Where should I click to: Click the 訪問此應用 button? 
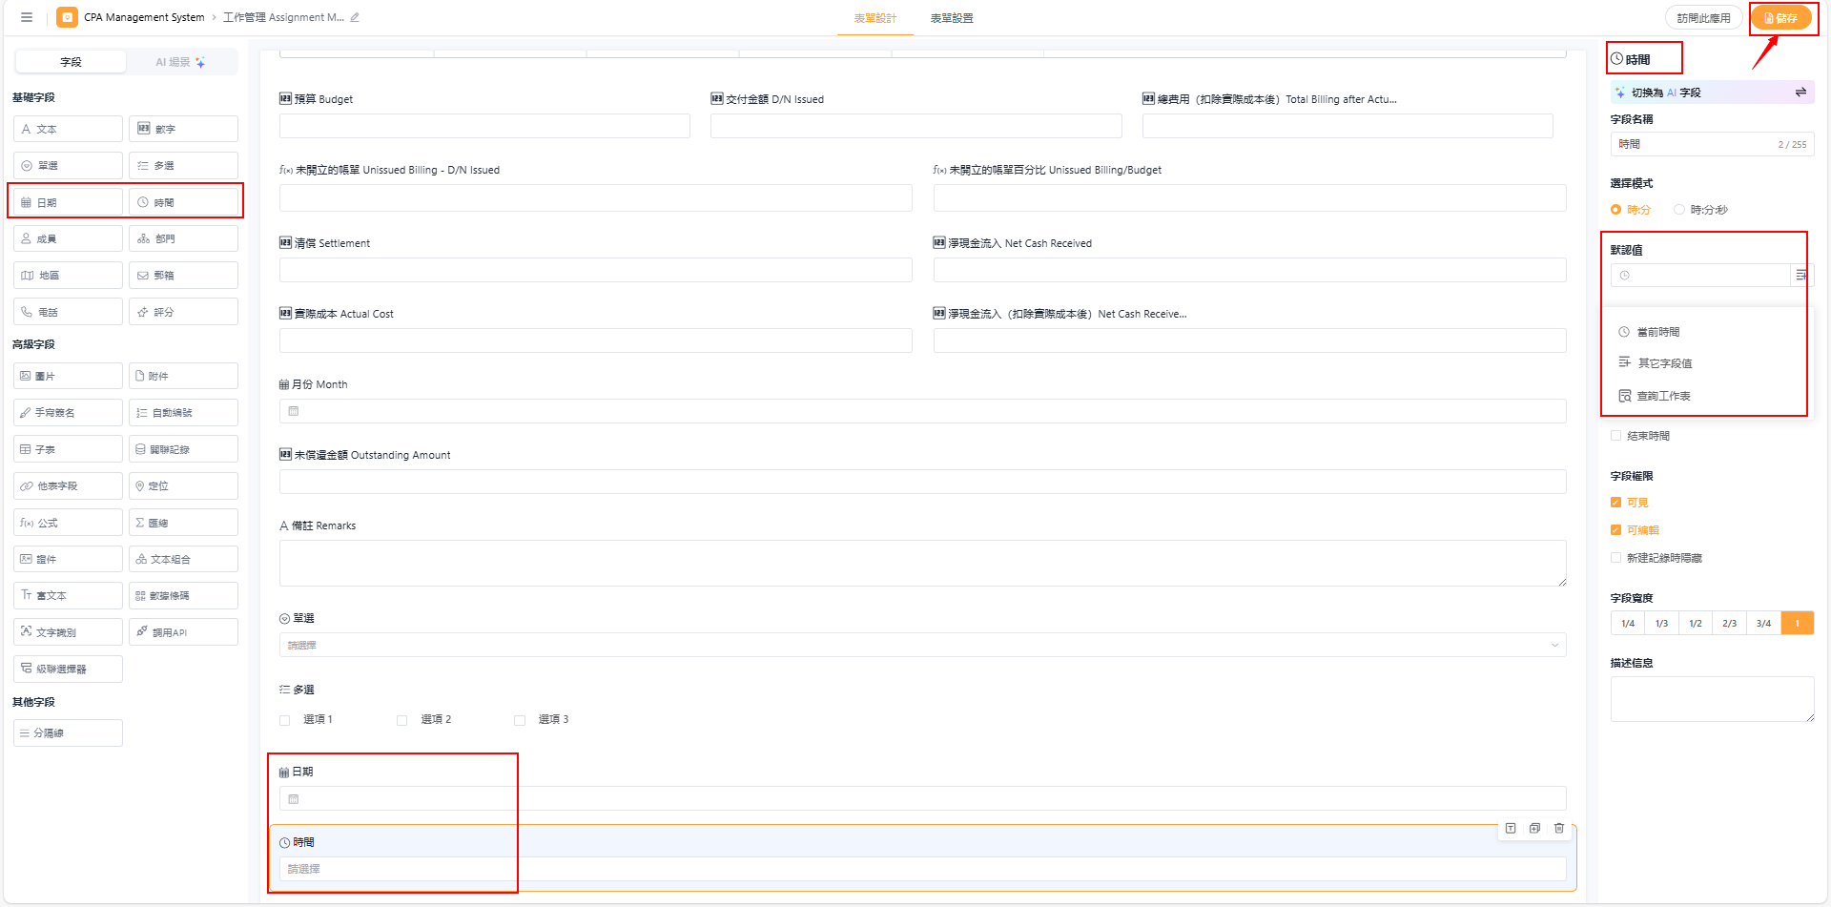pos(1703,18)
